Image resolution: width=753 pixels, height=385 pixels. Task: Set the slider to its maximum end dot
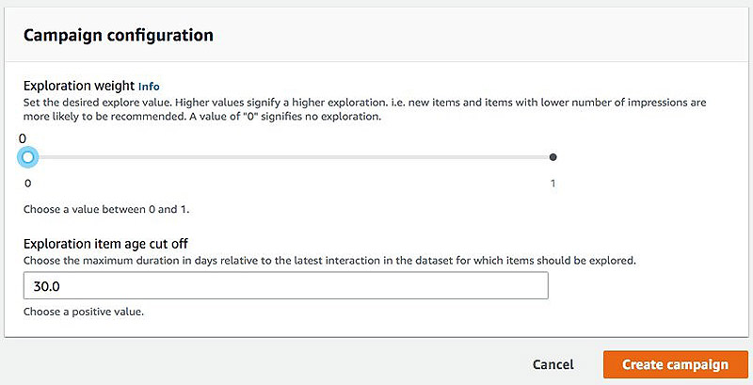click(x=553, y=157)
